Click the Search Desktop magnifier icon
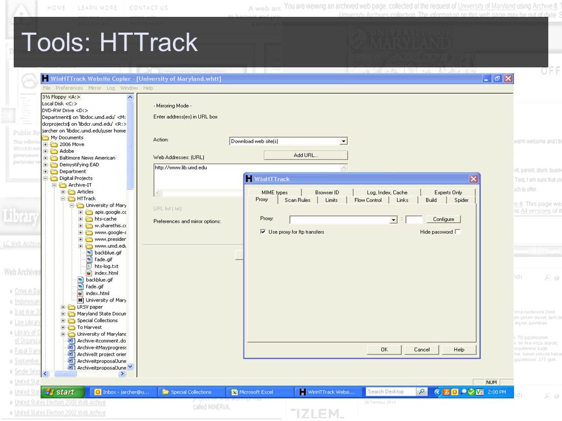Image resolution: width=562 pixels, height=421 pixels. [422, 392]
